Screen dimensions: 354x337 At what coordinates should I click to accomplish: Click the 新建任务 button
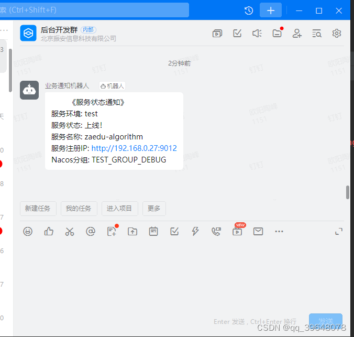38,209
